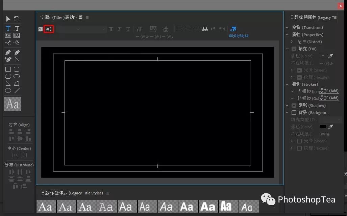Select the Convert Anchor Point tool
The height and width of the screenshot is (216, 347).
pyautogui.click(x=17, y=59)
